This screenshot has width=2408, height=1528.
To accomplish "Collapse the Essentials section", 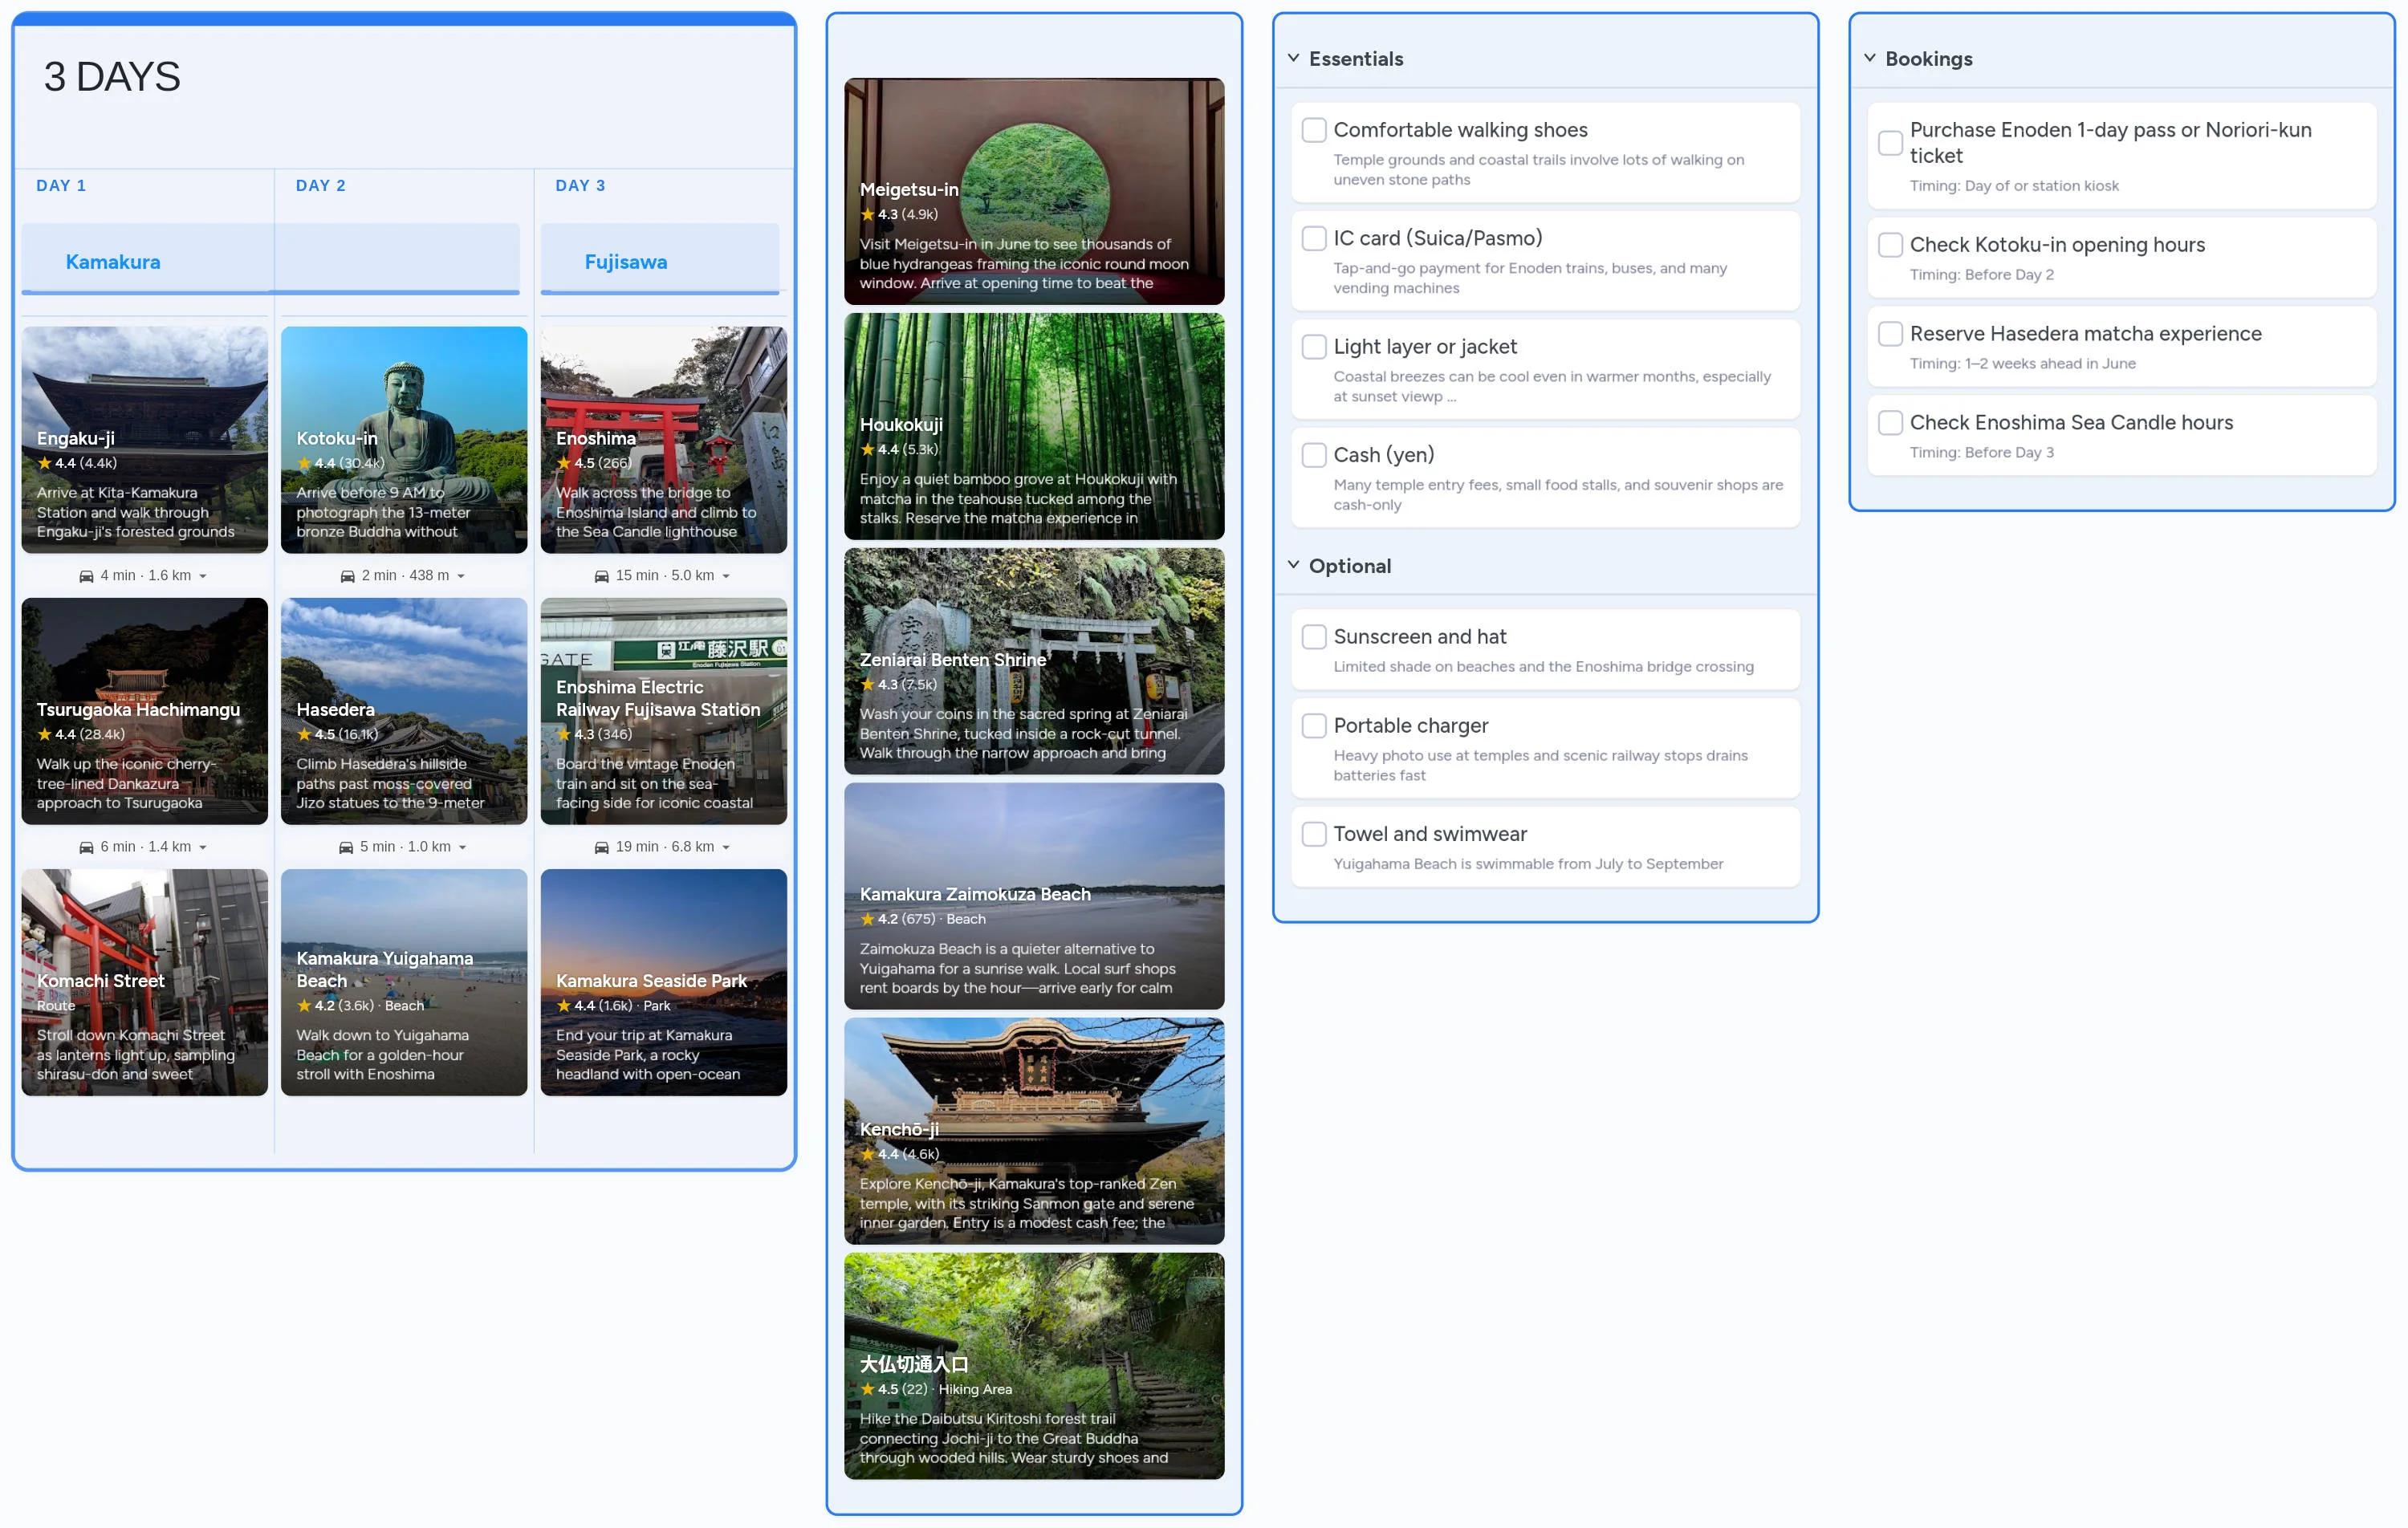I will pos(1293,58).
